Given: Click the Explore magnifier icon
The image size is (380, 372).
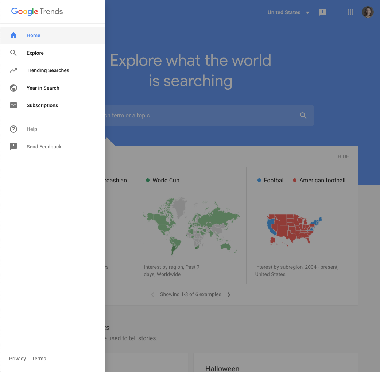Looking at the screenshot, I should (x=13, y=53).
